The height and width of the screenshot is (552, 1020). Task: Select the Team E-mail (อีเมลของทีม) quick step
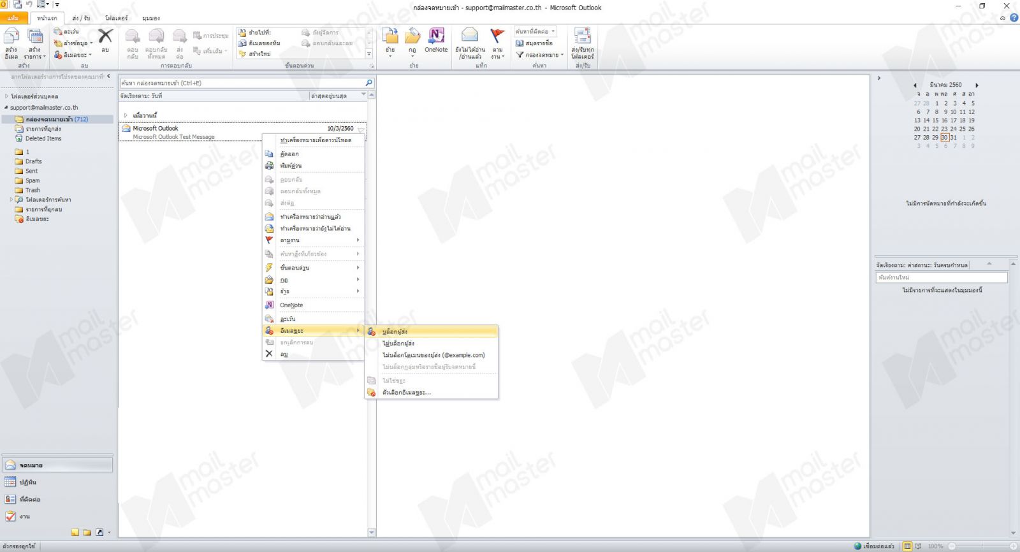tap(259, 43)
